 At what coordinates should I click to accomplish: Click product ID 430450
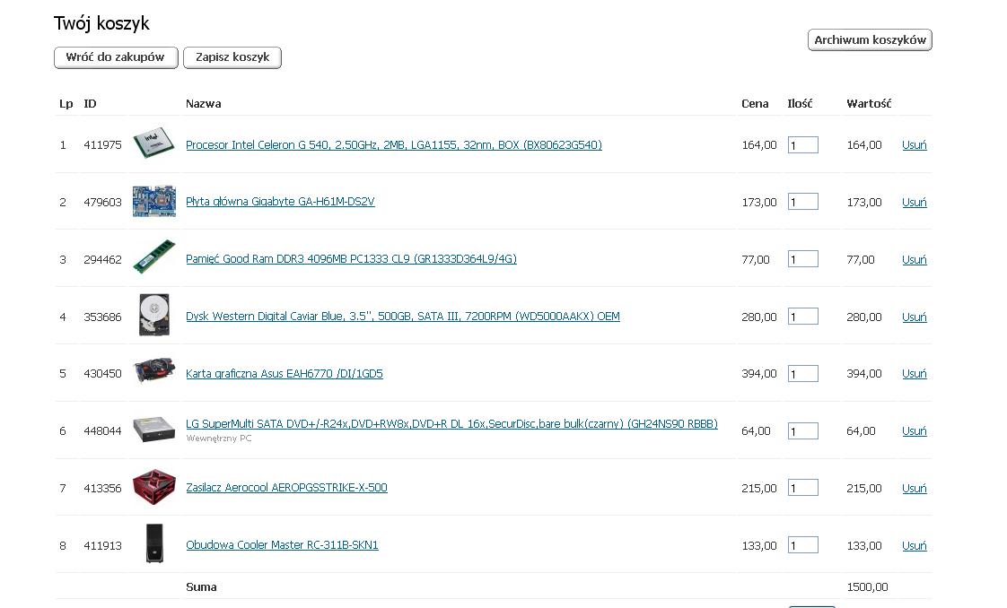click(x=102, y=373)
